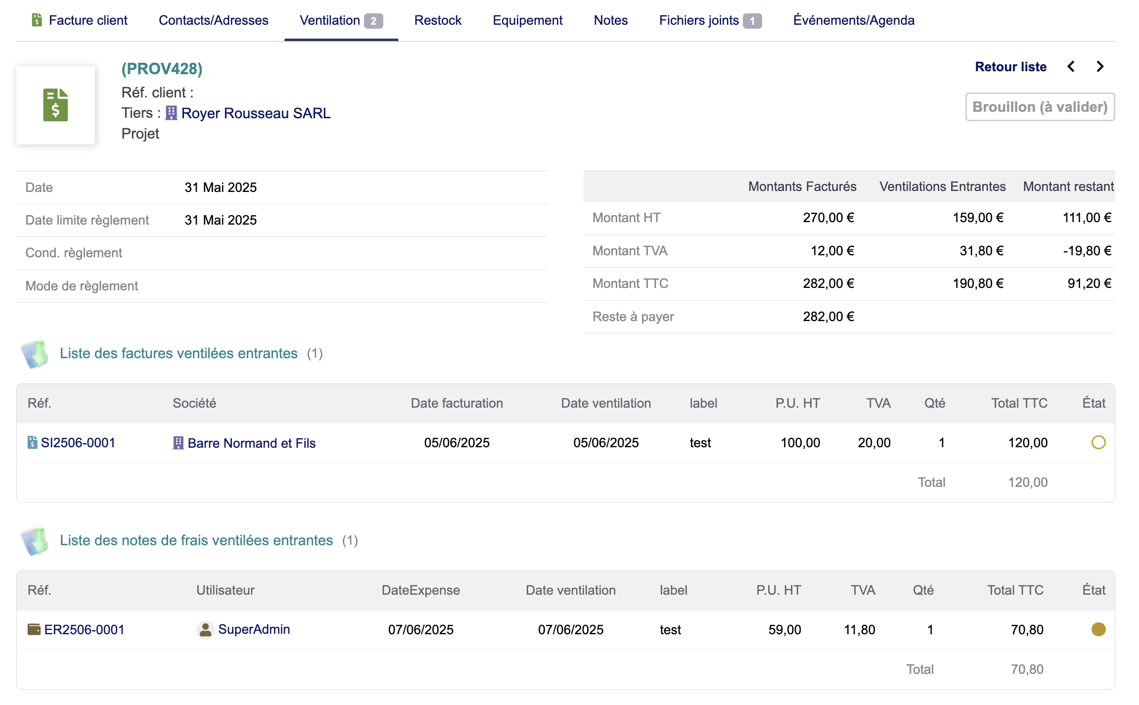1139x705 pixels.
Task: Click the green invoice document thumbnail
Action: (x=55, y=105)
